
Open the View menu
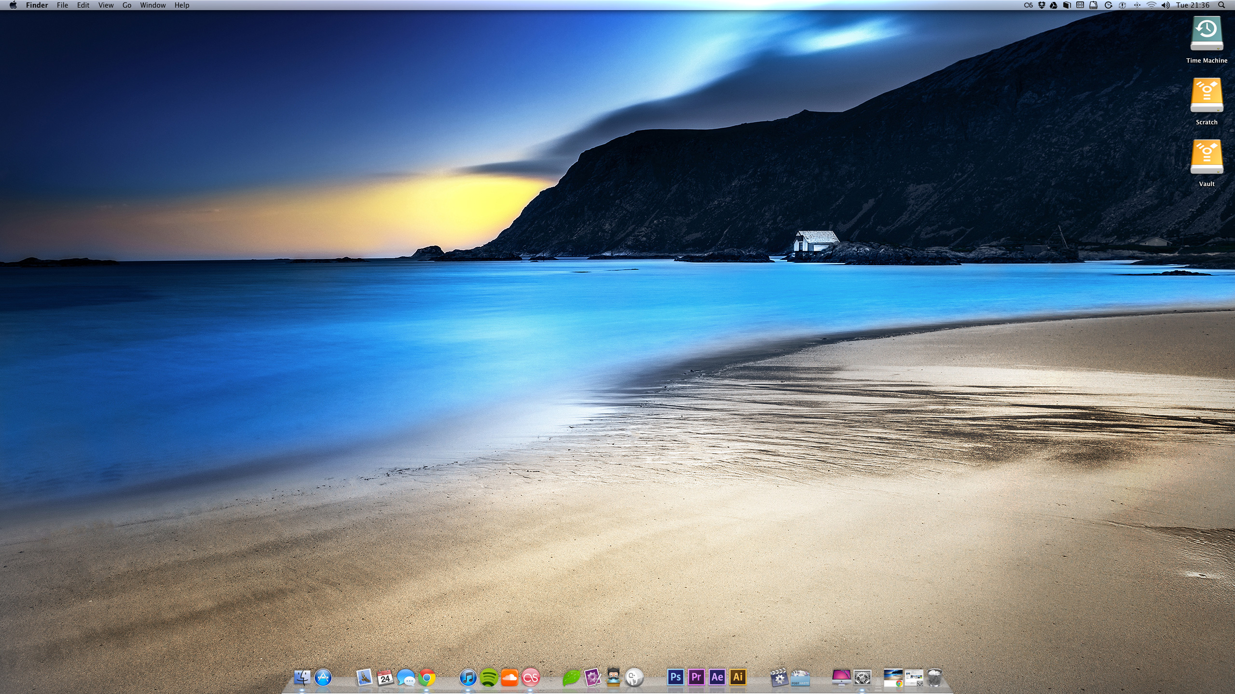coord(106,5)
